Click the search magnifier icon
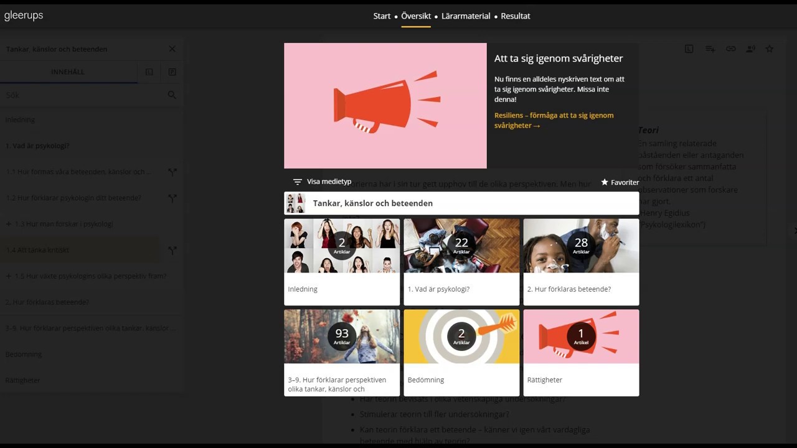797x448 pixels. (172, 95)
